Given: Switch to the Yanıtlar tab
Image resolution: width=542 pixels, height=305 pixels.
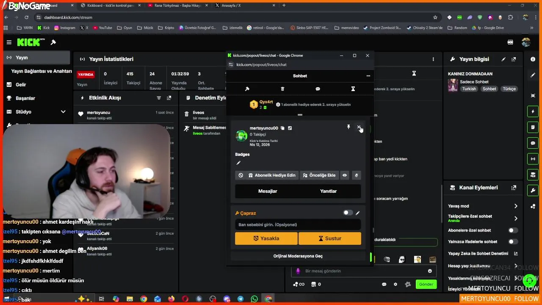Looking at the screenshot, I should [328, 191].
